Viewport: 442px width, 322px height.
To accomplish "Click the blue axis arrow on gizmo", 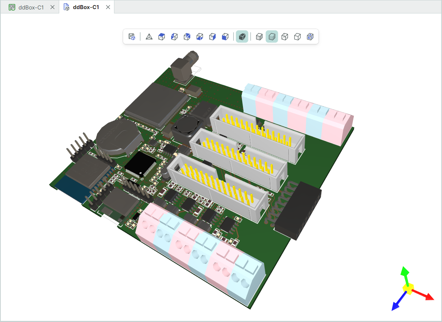I will pyautogui.click(x=396, y=306).
